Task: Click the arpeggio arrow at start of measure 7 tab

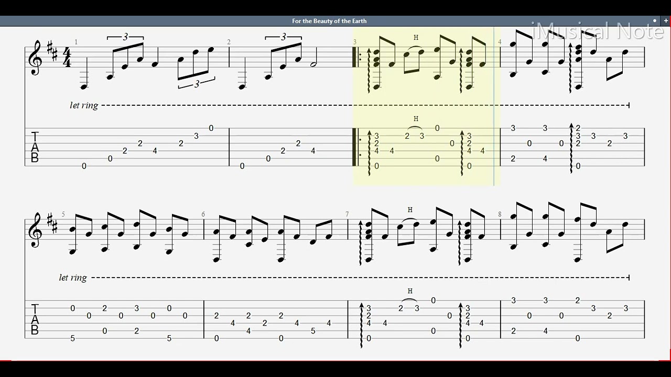Action: point(362,325)
